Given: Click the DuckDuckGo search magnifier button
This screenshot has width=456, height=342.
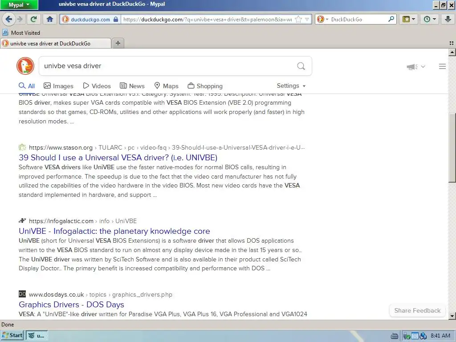Looking at the screenshot, I should click(301, 66).
